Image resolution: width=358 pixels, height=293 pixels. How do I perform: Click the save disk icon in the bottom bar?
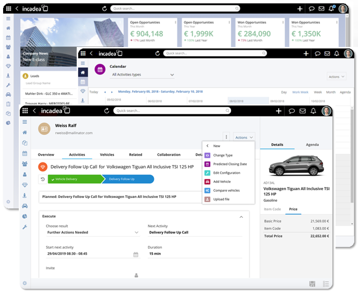312,284
